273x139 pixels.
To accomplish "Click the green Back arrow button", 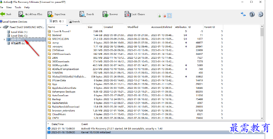I will [6, 14].
